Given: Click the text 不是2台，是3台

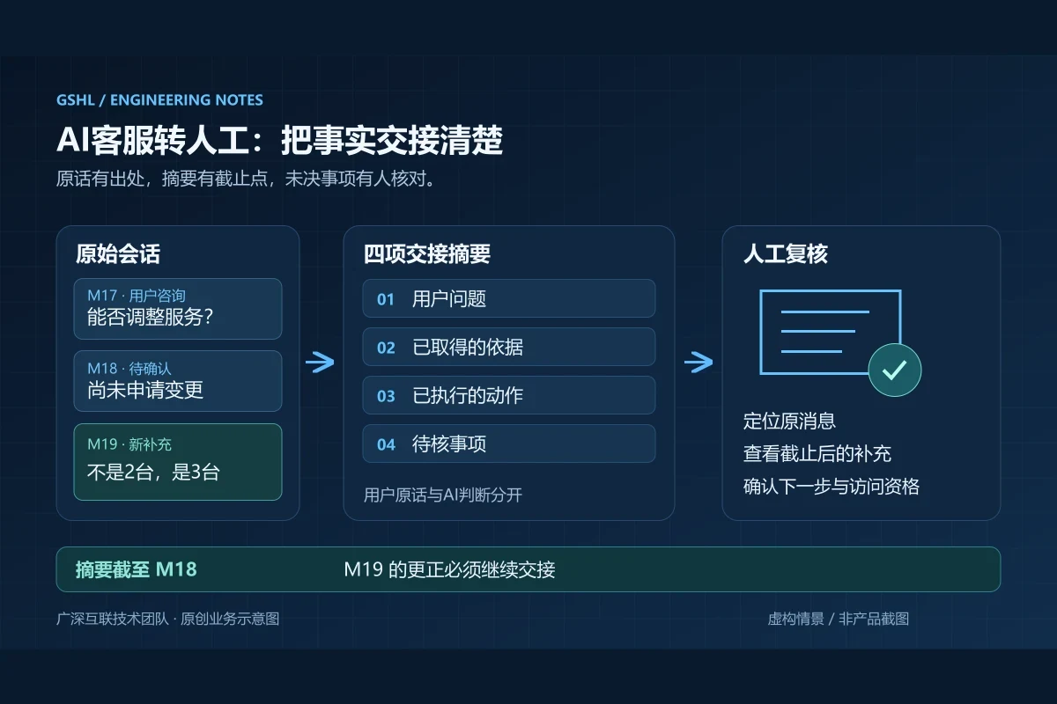Looking at the screenshot, I should [x=153, y=472].
